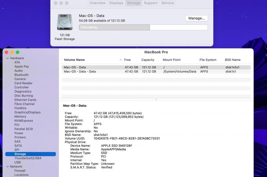The width and height of the screenshot is (267, 177).
Task: Select Audio in the sidebar
Action: 18,71
